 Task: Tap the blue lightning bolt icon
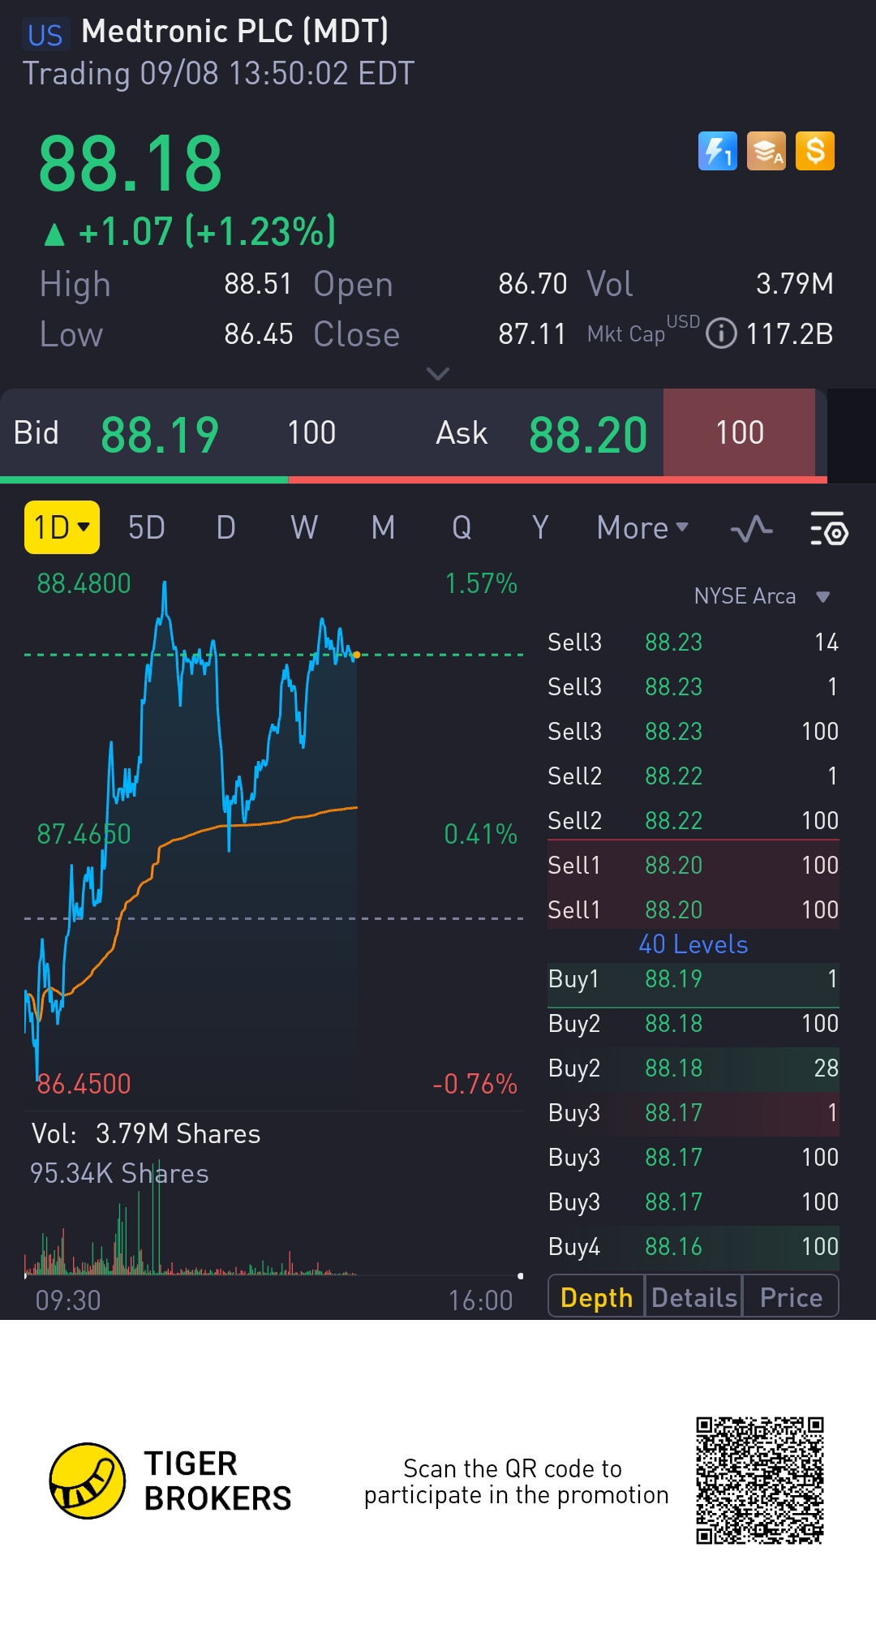pos(718,151)
